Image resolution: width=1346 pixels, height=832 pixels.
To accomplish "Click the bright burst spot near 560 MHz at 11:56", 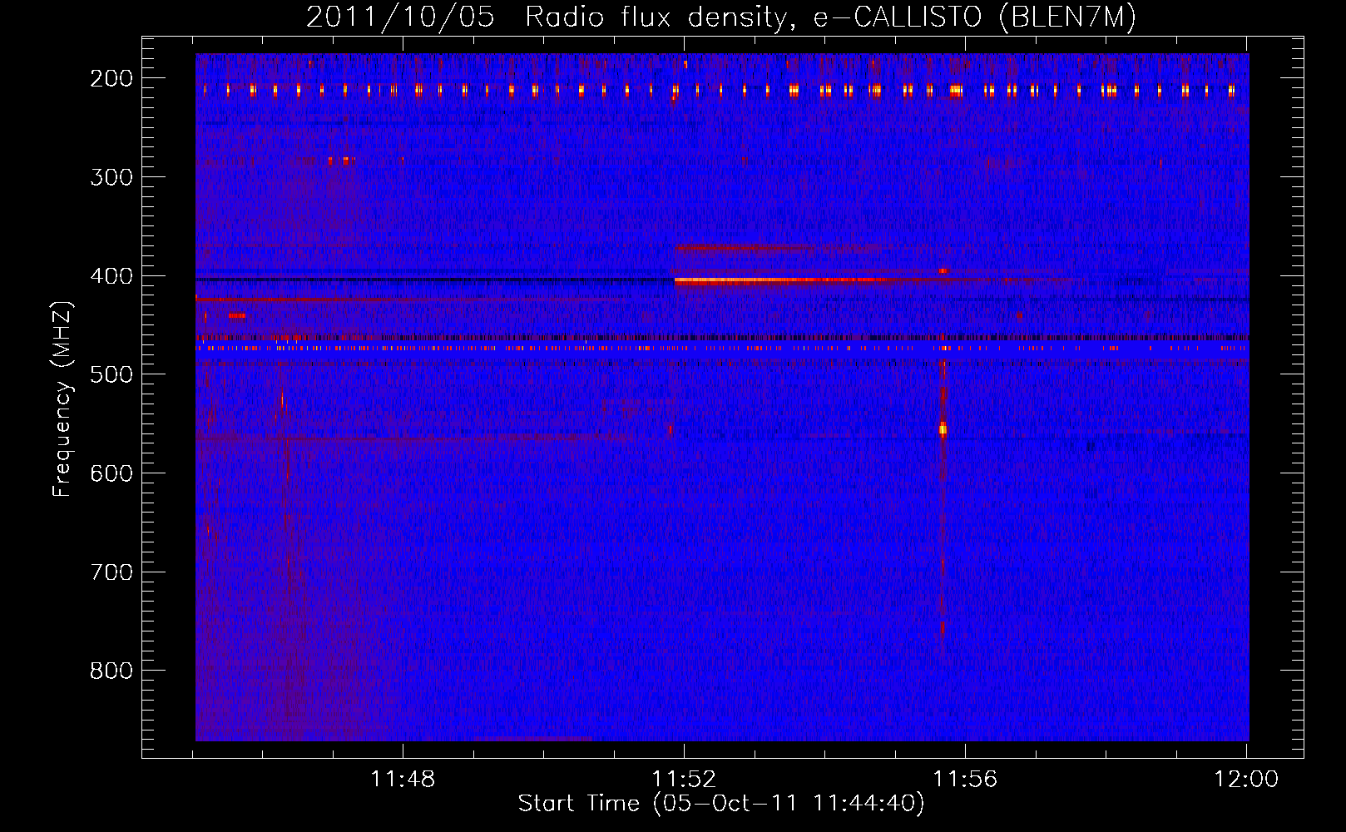I will pyautogui.click(x=943, y=429).
